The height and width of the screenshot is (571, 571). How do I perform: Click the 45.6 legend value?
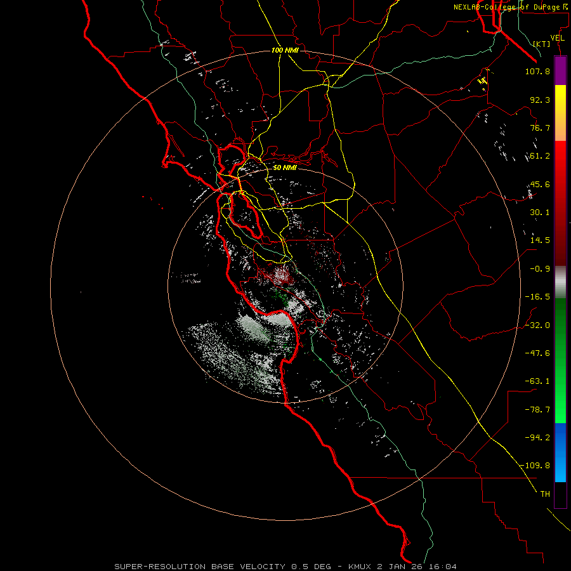540,184
